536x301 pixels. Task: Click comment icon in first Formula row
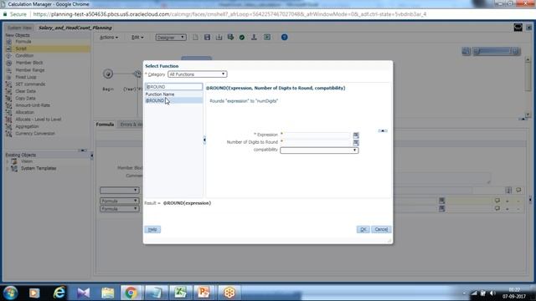click(497, 201)
